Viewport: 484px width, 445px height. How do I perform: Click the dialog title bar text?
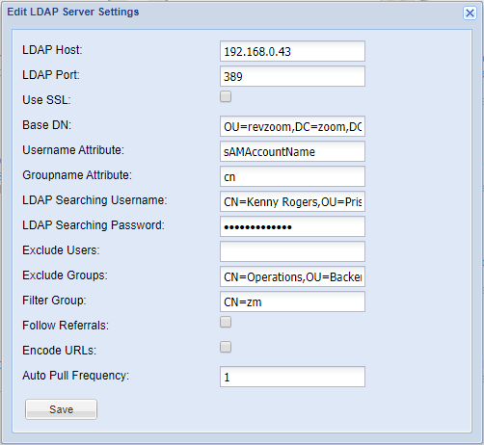pos(73,12)
